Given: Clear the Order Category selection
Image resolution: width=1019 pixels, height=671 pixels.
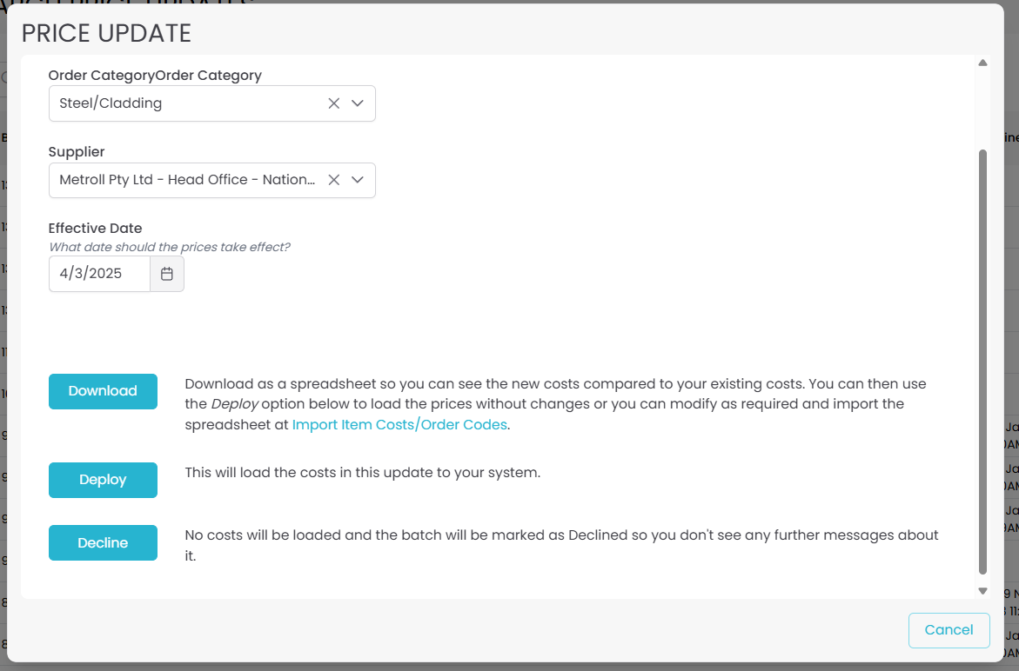Looking at the screenshot, I should pos(334,103).
